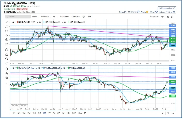This screenshot has width=183, height=119.
Task: Zoom out using the magnifier minus icon
Action: 6,78
